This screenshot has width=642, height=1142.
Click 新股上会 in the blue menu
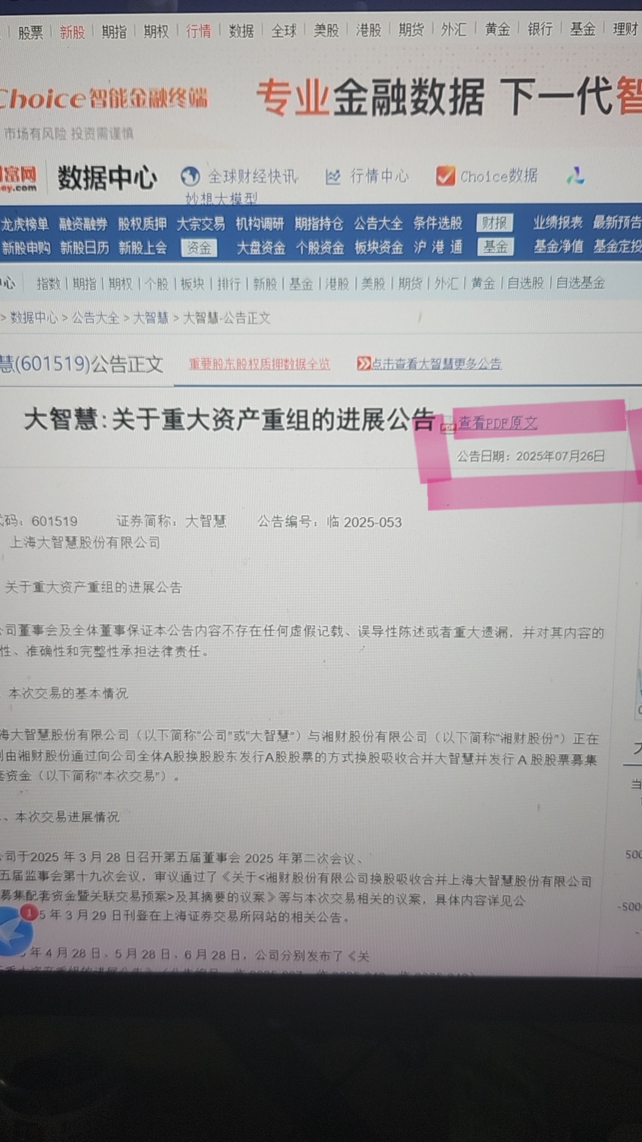point(143,247)
